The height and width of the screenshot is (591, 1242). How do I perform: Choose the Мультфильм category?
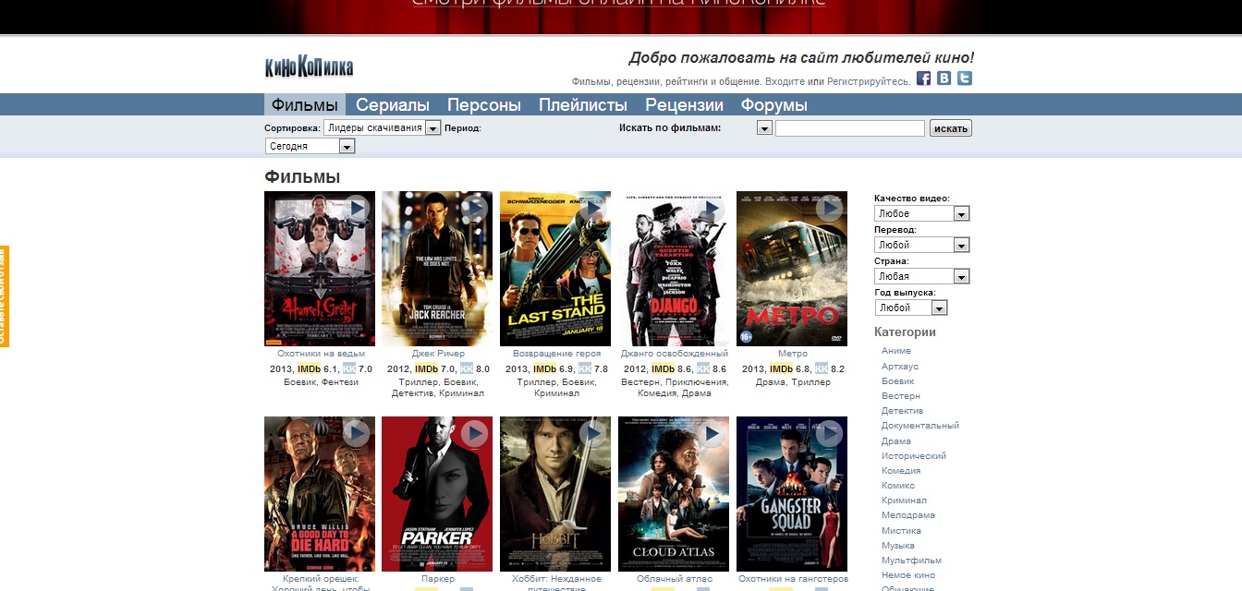[x=912, y=561]
